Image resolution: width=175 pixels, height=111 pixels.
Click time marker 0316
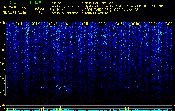click(102, 24)
